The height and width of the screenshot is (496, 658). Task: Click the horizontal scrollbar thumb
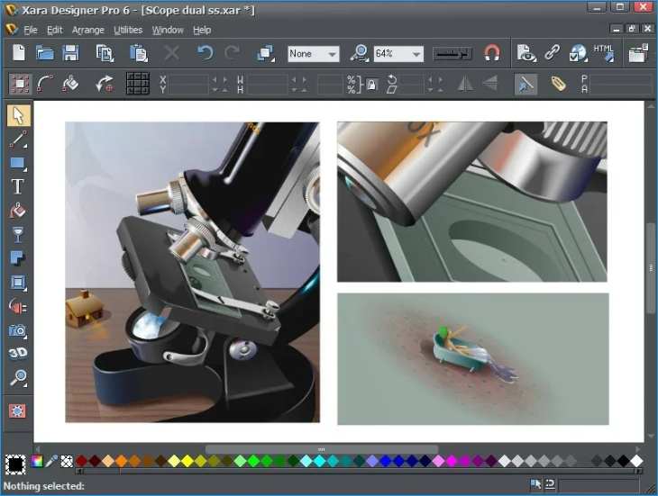click(x=322, y=449)
